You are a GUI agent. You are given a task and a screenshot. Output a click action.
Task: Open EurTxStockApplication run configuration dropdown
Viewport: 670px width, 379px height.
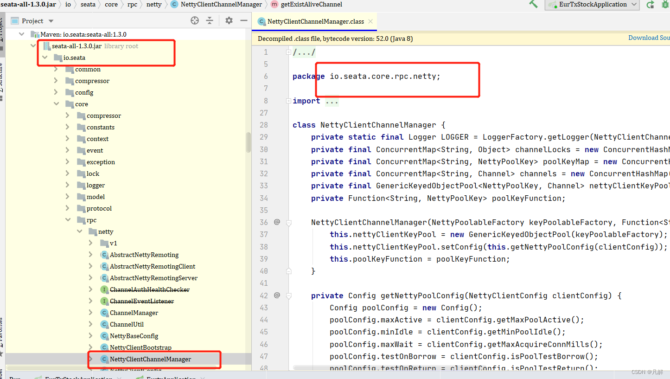(592, 5)
